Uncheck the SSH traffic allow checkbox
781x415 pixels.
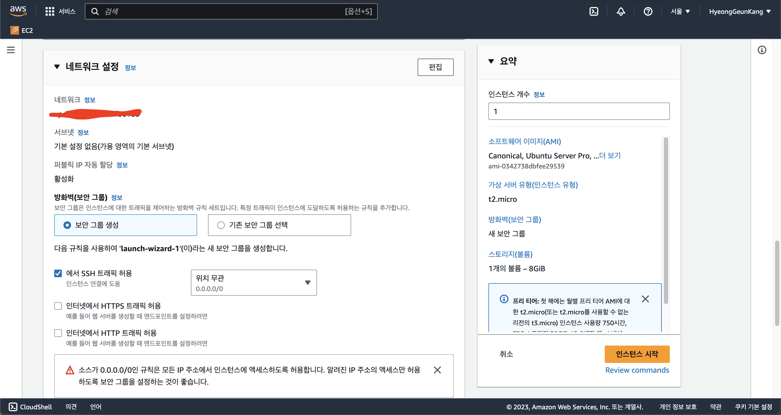[58, 273]
